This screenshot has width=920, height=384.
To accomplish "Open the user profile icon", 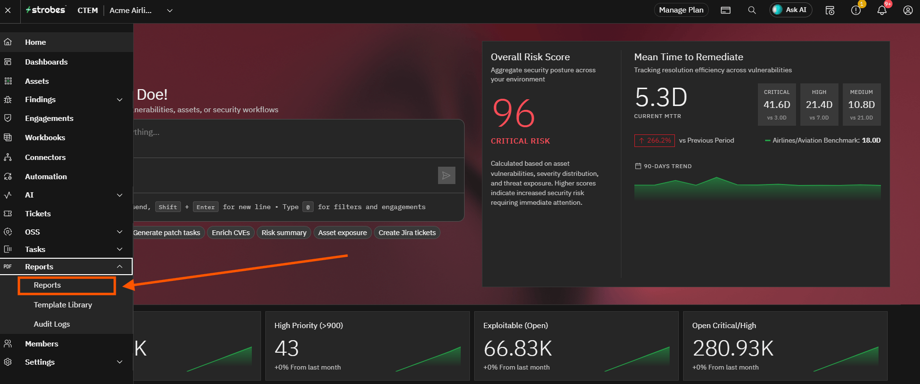I will tap(908, 10).
